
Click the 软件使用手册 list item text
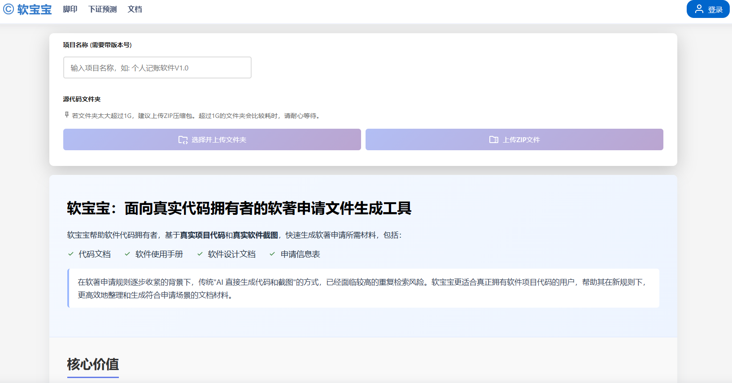click(159, 254)
